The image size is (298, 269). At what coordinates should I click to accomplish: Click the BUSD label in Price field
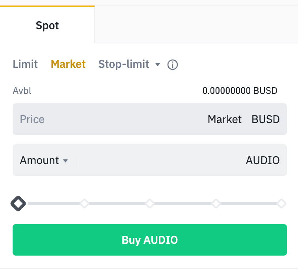coord(266,119)
